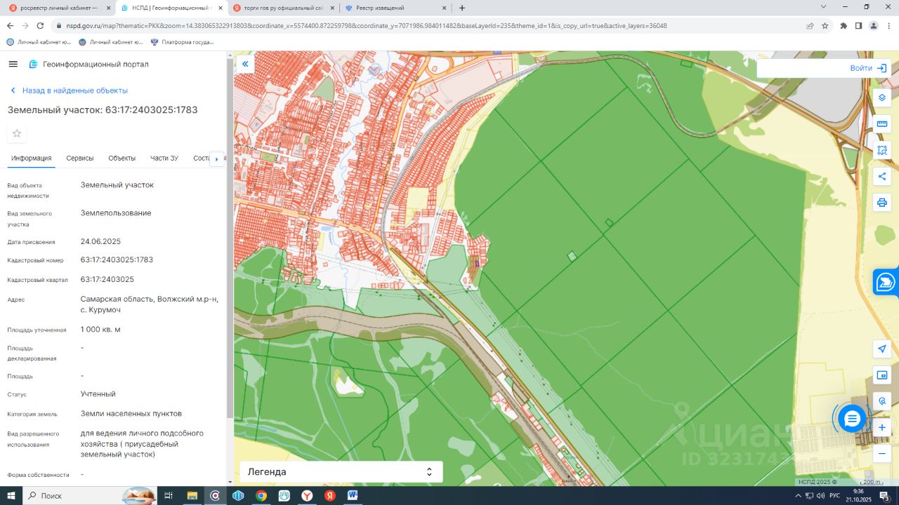Screen dimensions: 899x505
Task: Open Chrome tab search dropdown arrow
Action: pyautogui.click(x=824, y=7)
